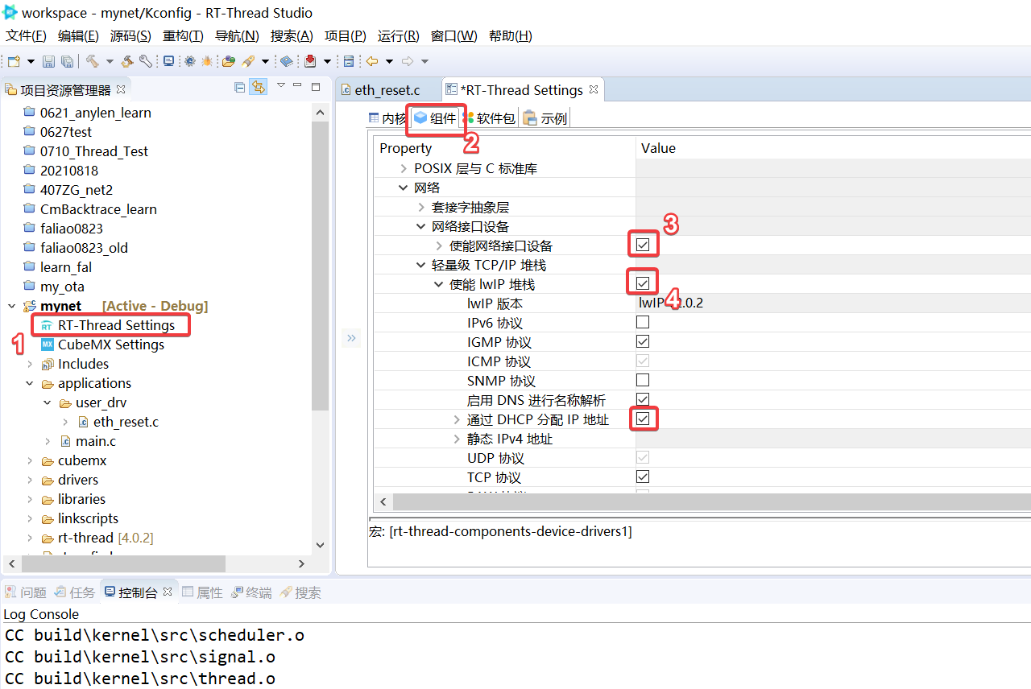This screenshot has height=689, width=1031.
Task: Maximize the project explorer panel
Action: click(316, 86)
